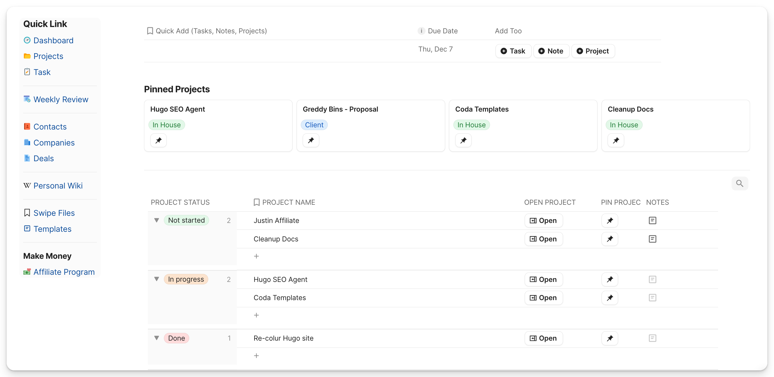Click the Dashboard clock icon in sidebar
The width and height of the screenshot is (774, 377).
pyautogui.click(x=27, y=40)
